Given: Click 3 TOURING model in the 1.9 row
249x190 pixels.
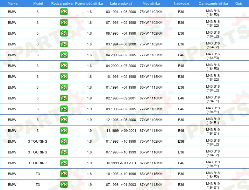Looking at the screenshot, I should [x=38, y=163].
